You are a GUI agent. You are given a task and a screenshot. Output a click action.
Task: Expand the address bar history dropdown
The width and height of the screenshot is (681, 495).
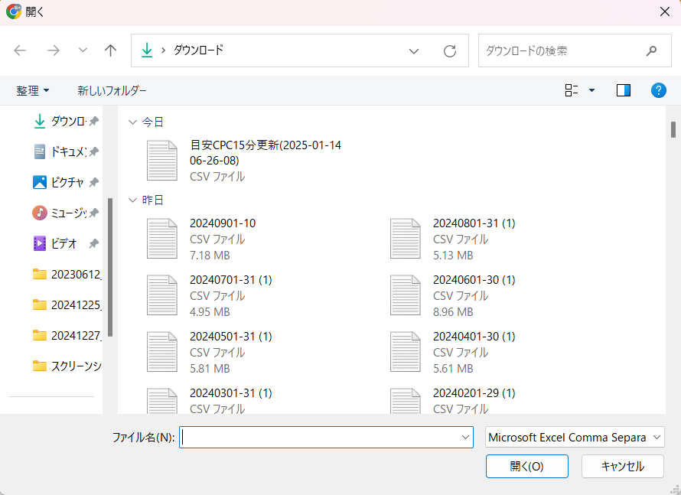(414, 51)
